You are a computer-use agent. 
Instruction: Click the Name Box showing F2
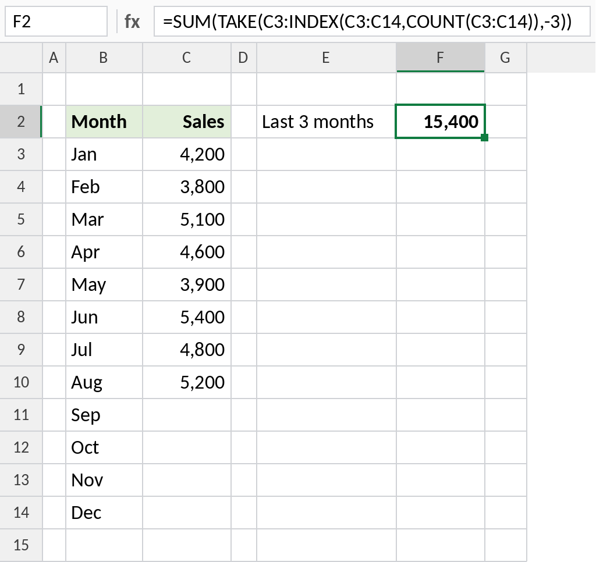[56, 22]
